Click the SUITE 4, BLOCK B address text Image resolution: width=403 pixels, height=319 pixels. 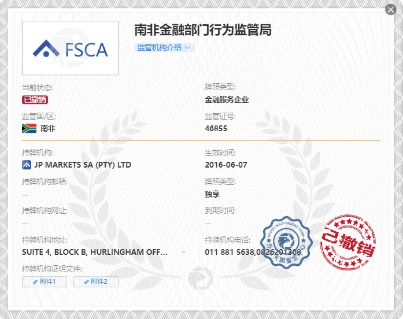[x=95, y=252]
